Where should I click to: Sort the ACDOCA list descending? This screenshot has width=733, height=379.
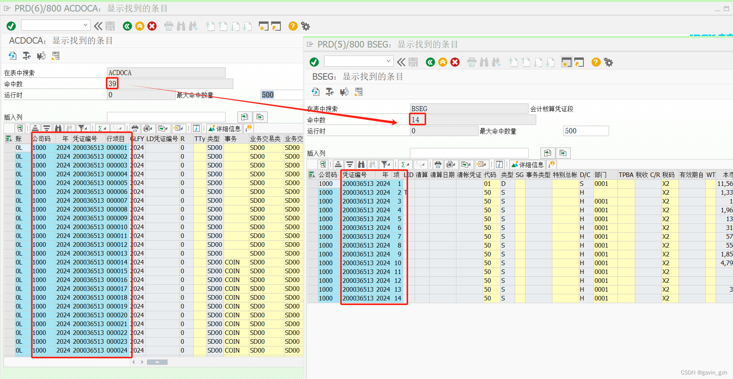pyautogui.click(x=46, y=128)
